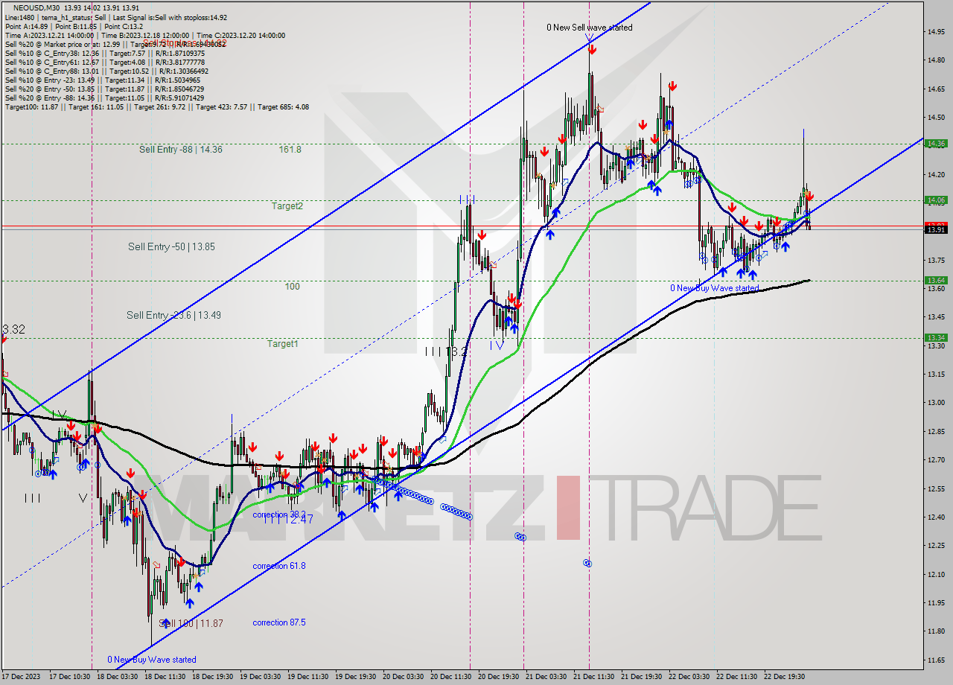
Task: Click the 'Sell %20 @ Entry -88: 14.36' line
Action: (104, 98)
